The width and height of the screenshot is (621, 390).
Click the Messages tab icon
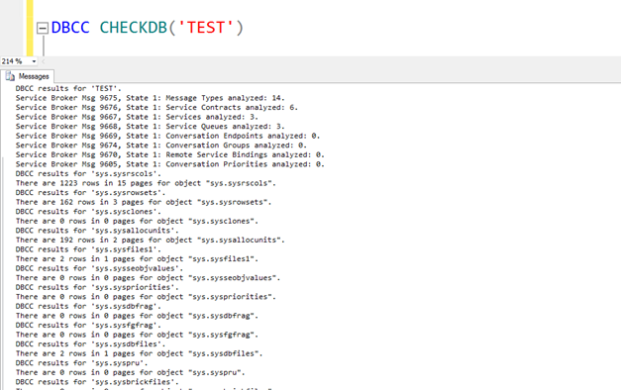click(10, 76)
